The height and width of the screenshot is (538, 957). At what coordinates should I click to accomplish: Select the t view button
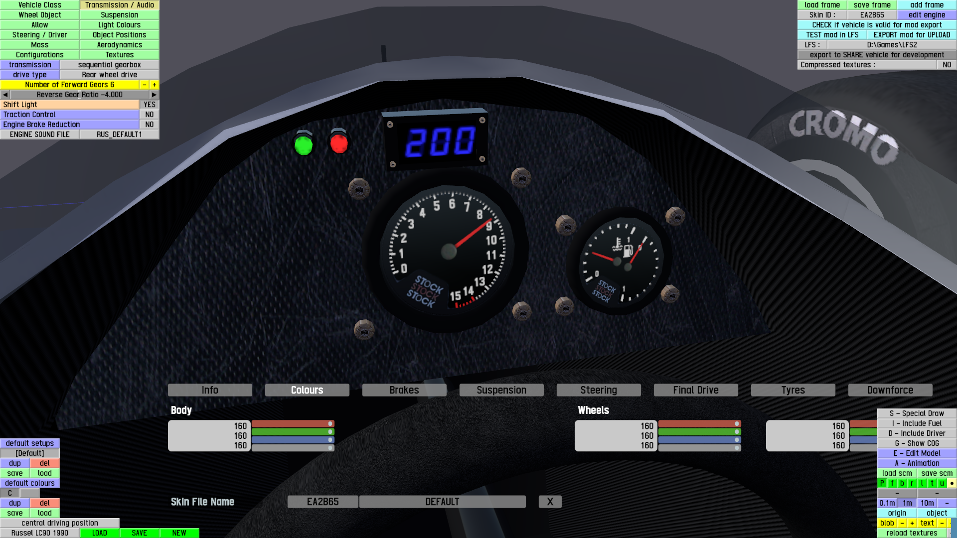932,483
